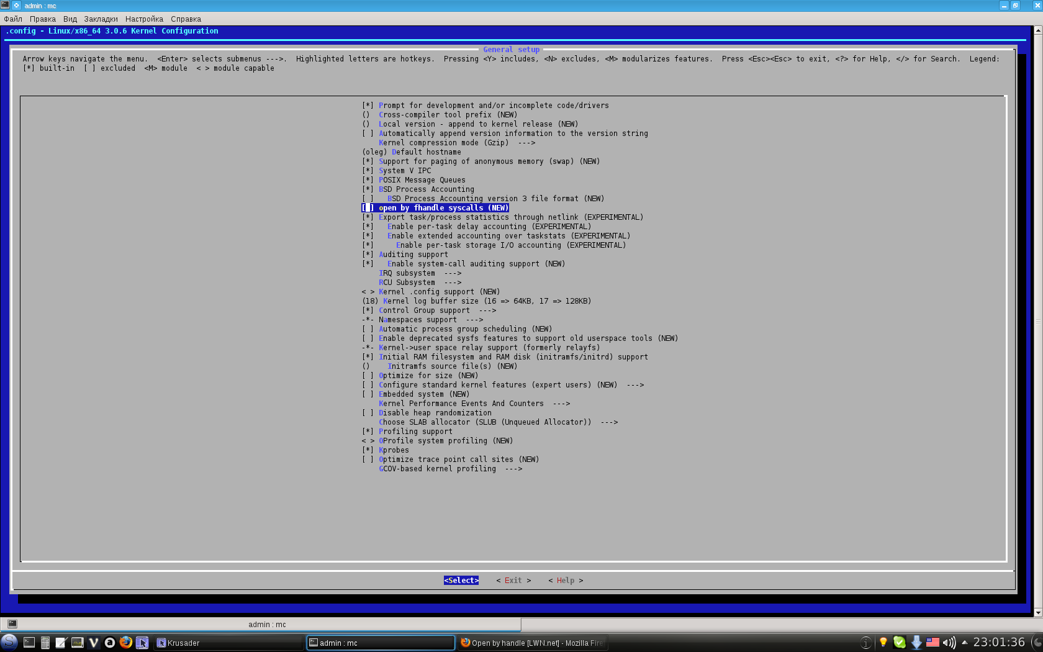Open Kernel compression mode (Gzip) submenu
Image resolution: width=1043 pixels, height=652 pixels.
coord(457,143)
